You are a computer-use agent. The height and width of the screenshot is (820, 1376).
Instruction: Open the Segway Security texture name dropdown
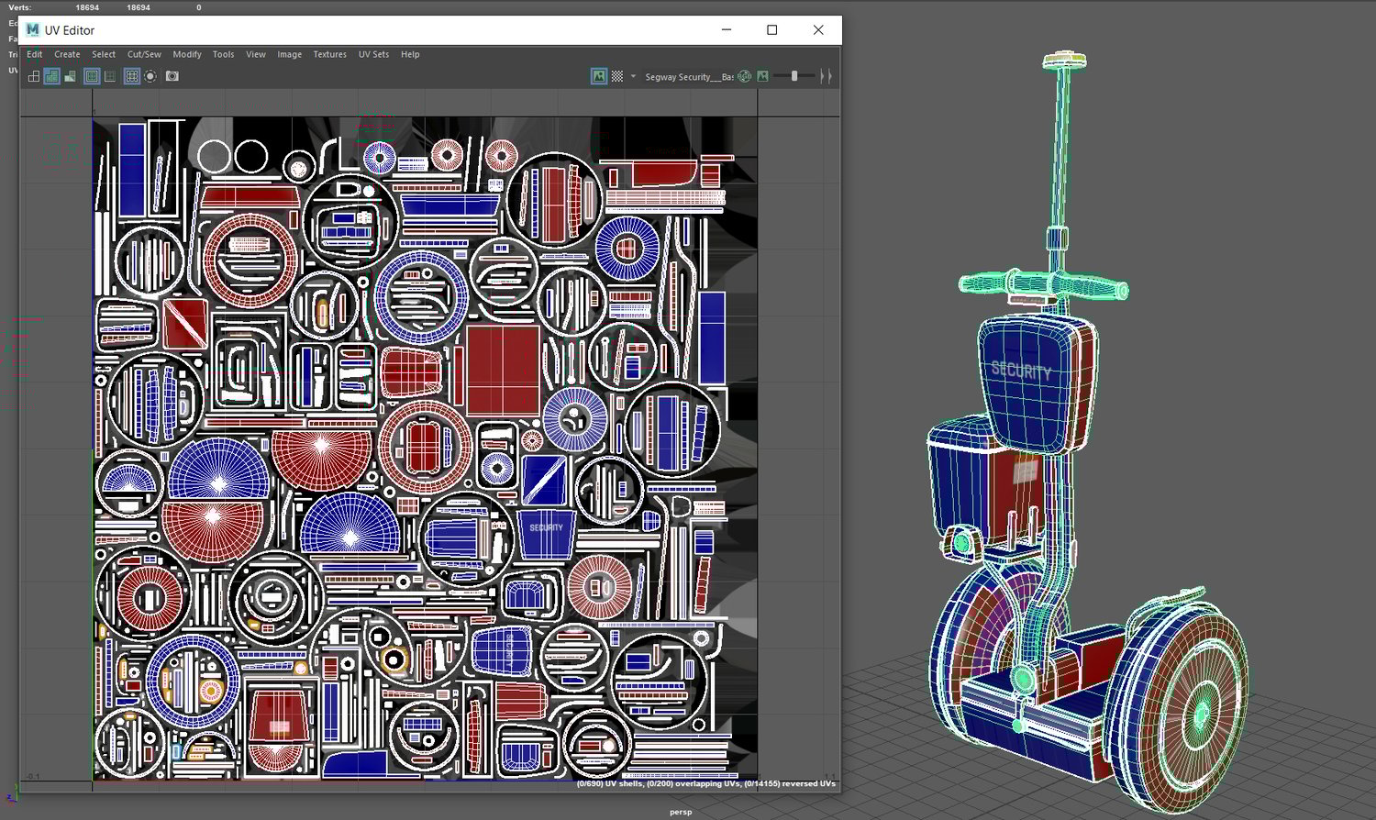pyautogui.click(x=688, y=77)
